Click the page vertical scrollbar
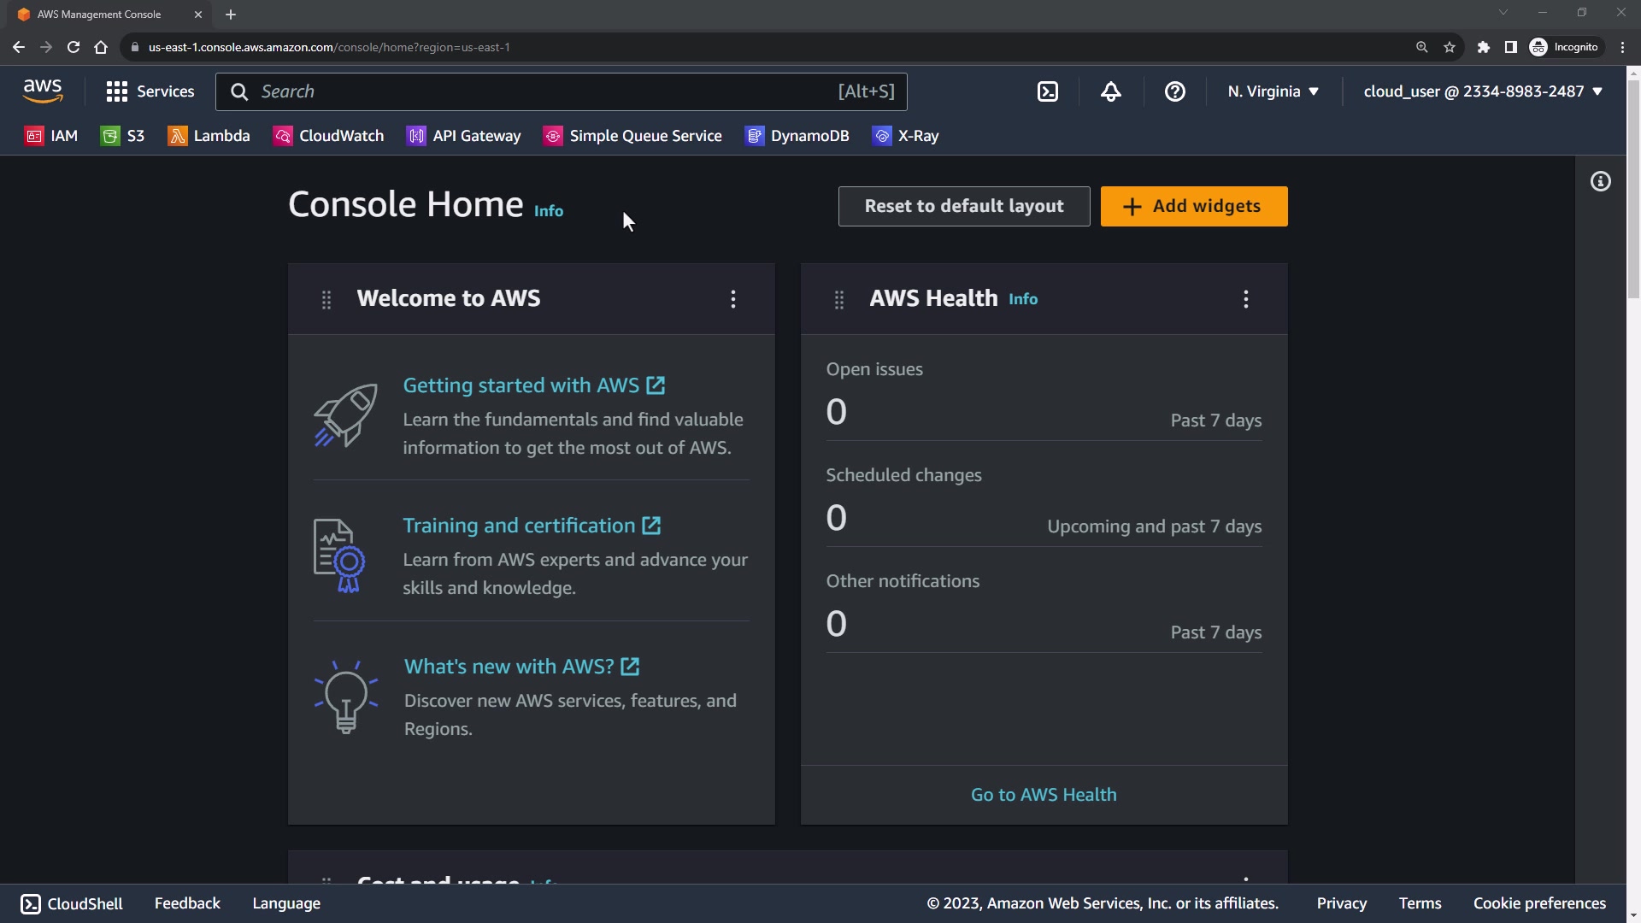The width and height of the screenshot is (1641, 923). (x=1633, y=188)
